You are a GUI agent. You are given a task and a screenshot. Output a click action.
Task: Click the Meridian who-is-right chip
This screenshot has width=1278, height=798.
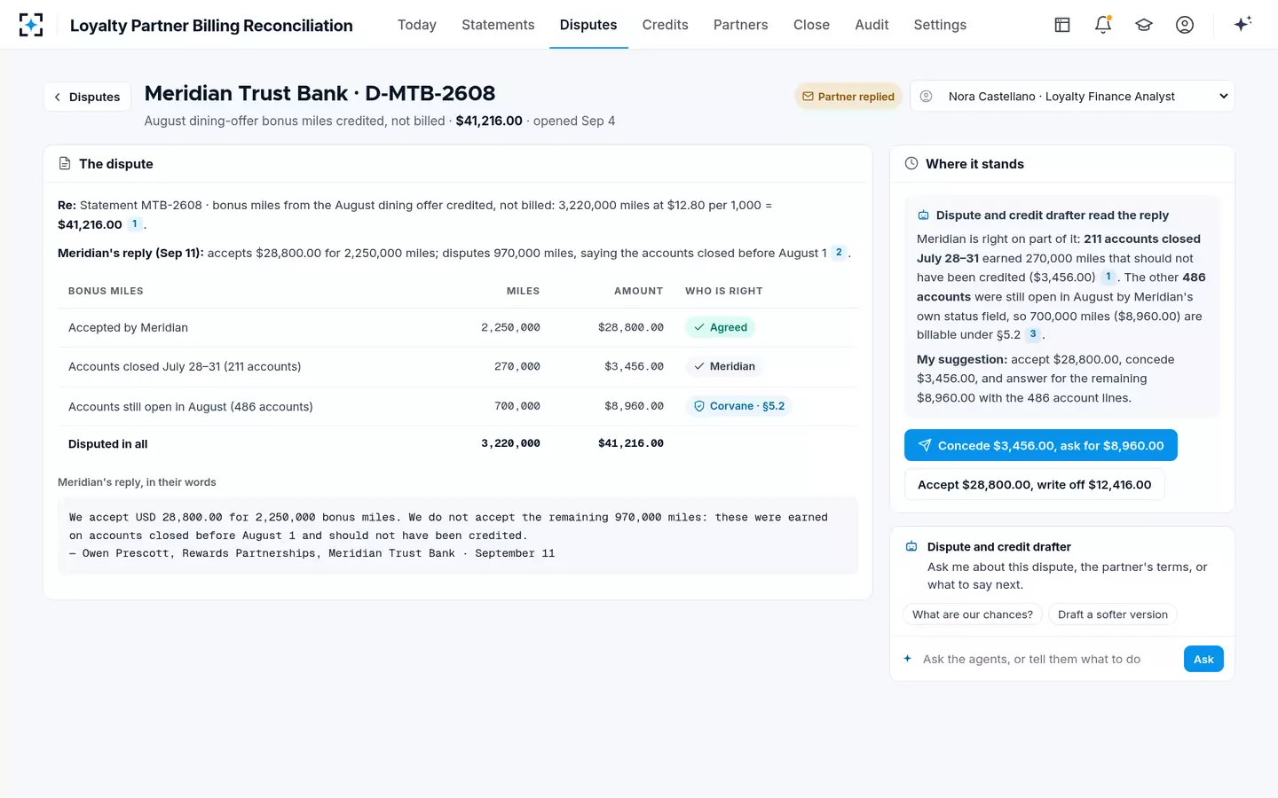point(724,366)
